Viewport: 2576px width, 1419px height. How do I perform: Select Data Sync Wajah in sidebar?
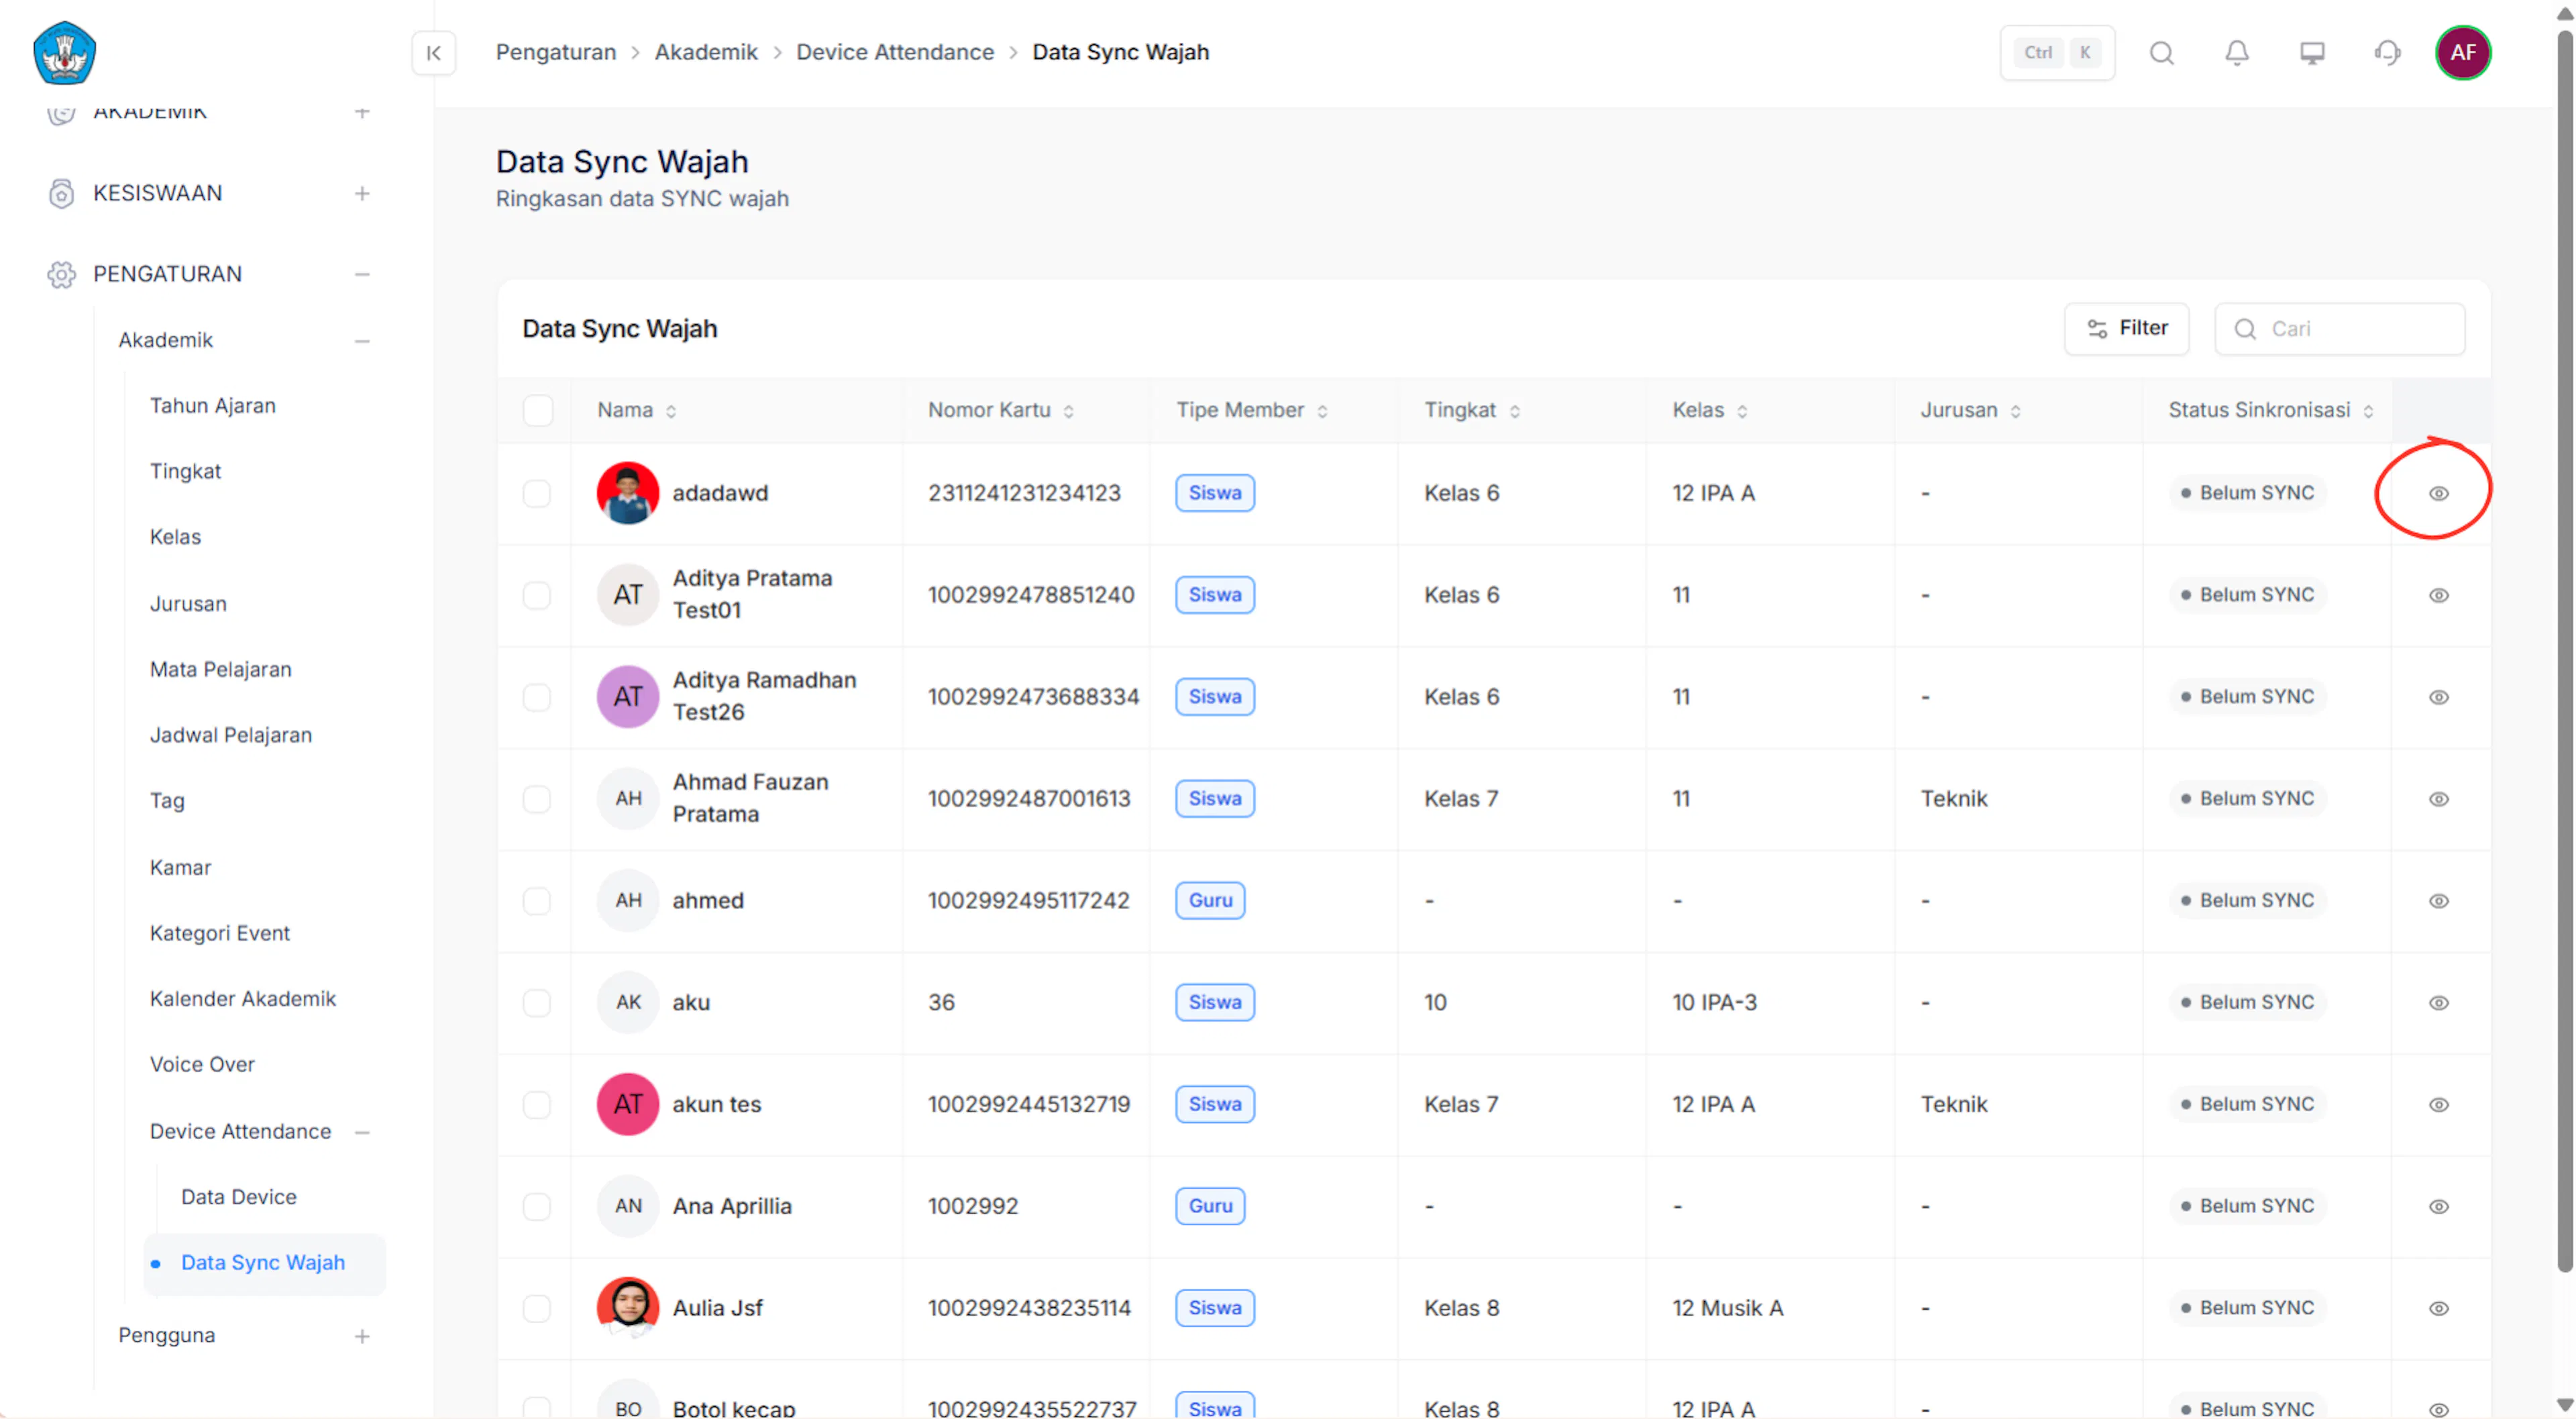coord(264,1265)
